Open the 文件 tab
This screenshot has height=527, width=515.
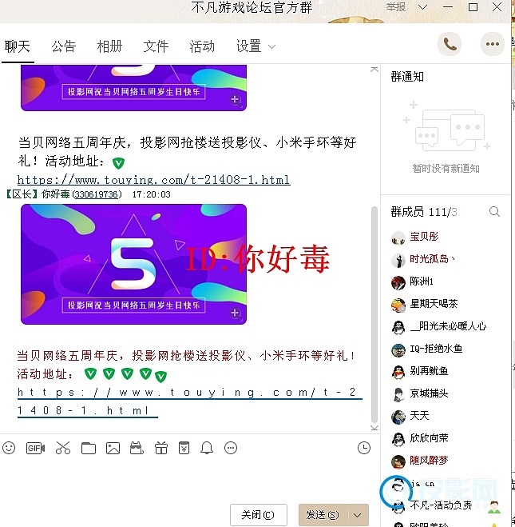pos(156,46)
